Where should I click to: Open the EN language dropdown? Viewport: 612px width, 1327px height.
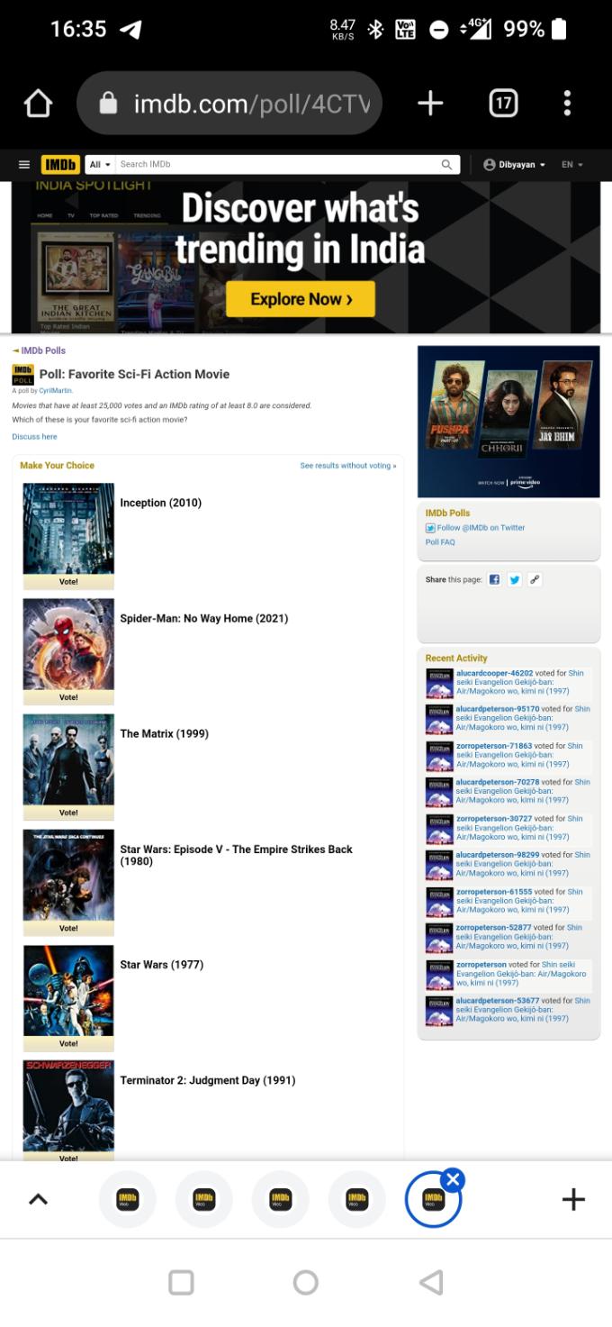click(x=572, y=165)
